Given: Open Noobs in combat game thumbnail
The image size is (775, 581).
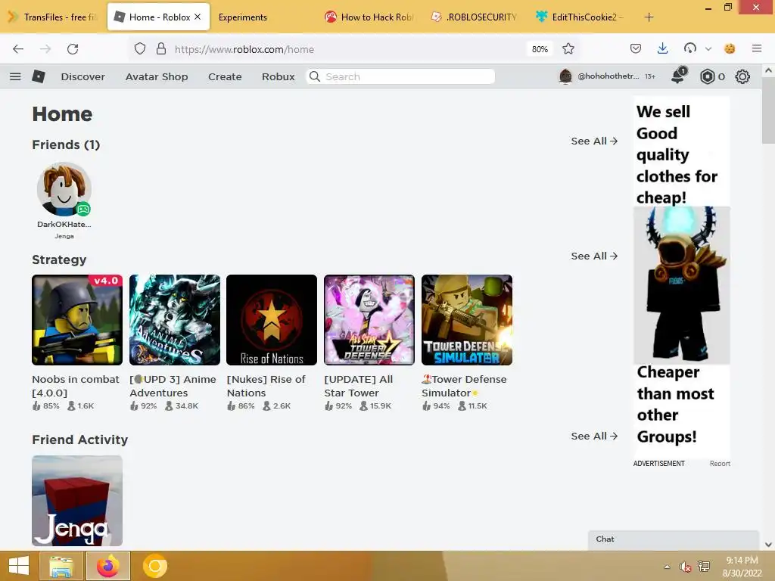Looking at the screenshot, I should coord(77,320).
